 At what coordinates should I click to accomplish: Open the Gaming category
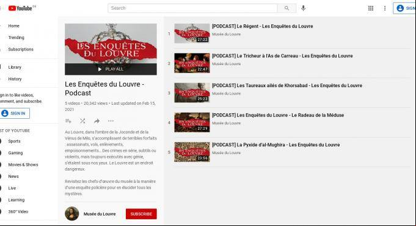(15, 153)
